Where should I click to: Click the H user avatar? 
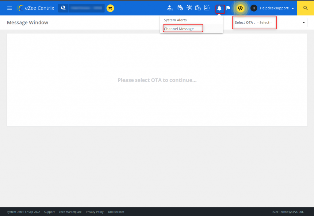point(254,8)
